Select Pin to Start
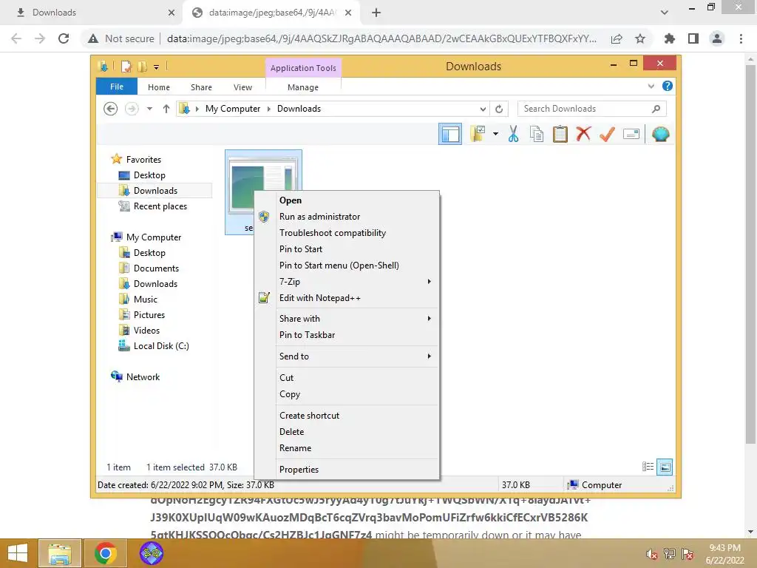The image size is (757, 568). click(347, 248)
